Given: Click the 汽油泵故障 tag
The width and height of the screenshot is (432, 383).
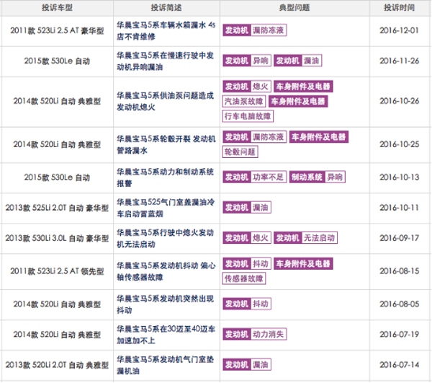Looking at the screenshot, I should pyautogui.click(x=244, y=101).
